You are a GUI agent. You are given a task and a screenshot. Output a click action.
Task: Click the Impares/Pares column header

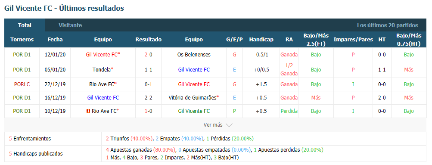click(353, 39)
